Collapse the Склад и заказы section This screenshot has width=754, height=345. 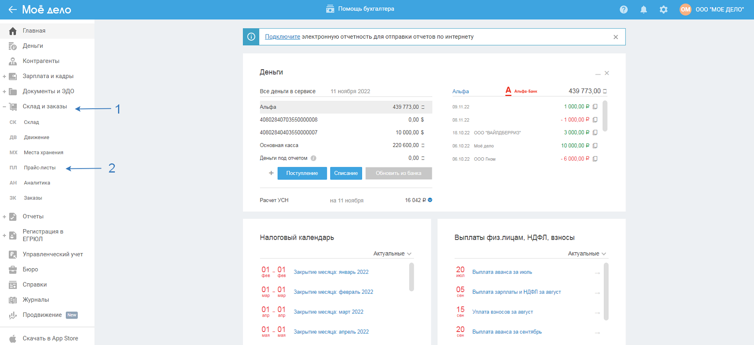point(4,107)
